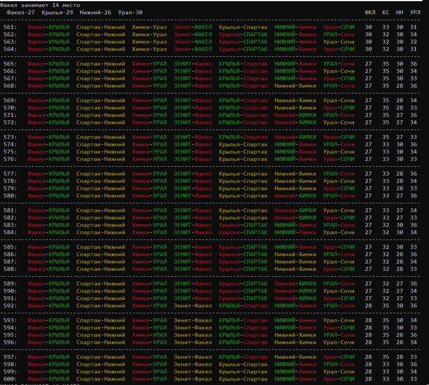This screenshot has width=429, height=385.
Task: Click 'НИЖНИЙ-Химки' in row 584
Action: coord(295,233)
